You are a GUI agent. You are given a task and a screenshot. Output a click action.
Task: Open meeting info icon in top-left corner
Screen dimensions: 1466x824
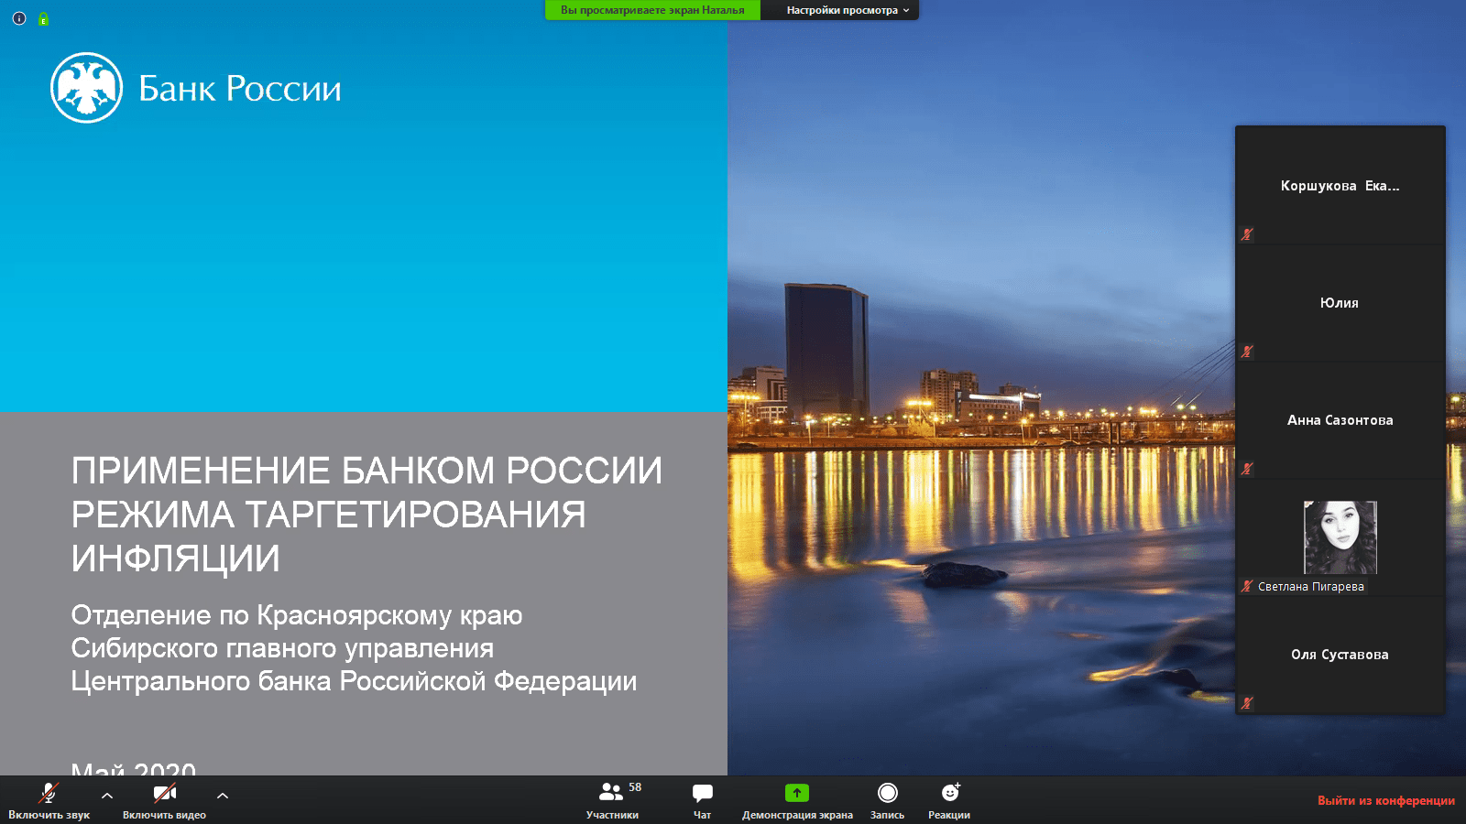19,18
